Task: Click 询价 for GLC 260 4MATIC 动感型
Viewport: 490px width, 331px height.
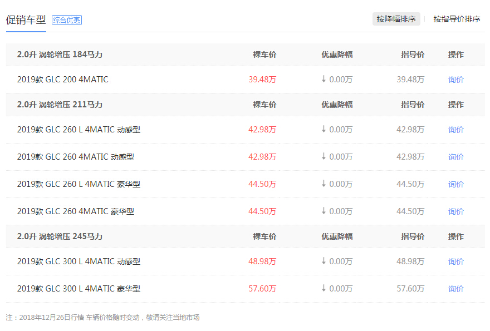Action: point(455,157)
